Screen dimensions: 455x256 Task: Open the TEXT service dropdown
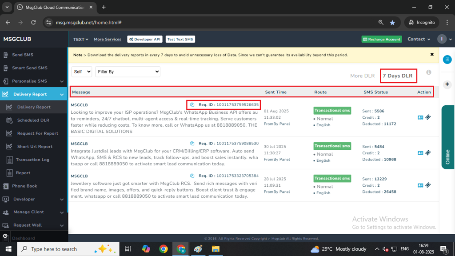coord(81,39)
